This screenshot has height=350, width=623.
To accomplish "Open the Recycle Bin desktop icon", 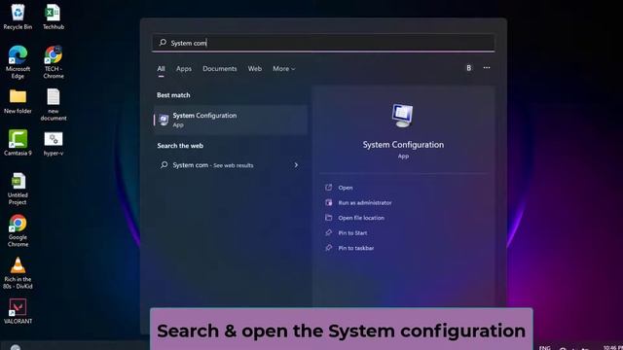I will click(18, 17).
